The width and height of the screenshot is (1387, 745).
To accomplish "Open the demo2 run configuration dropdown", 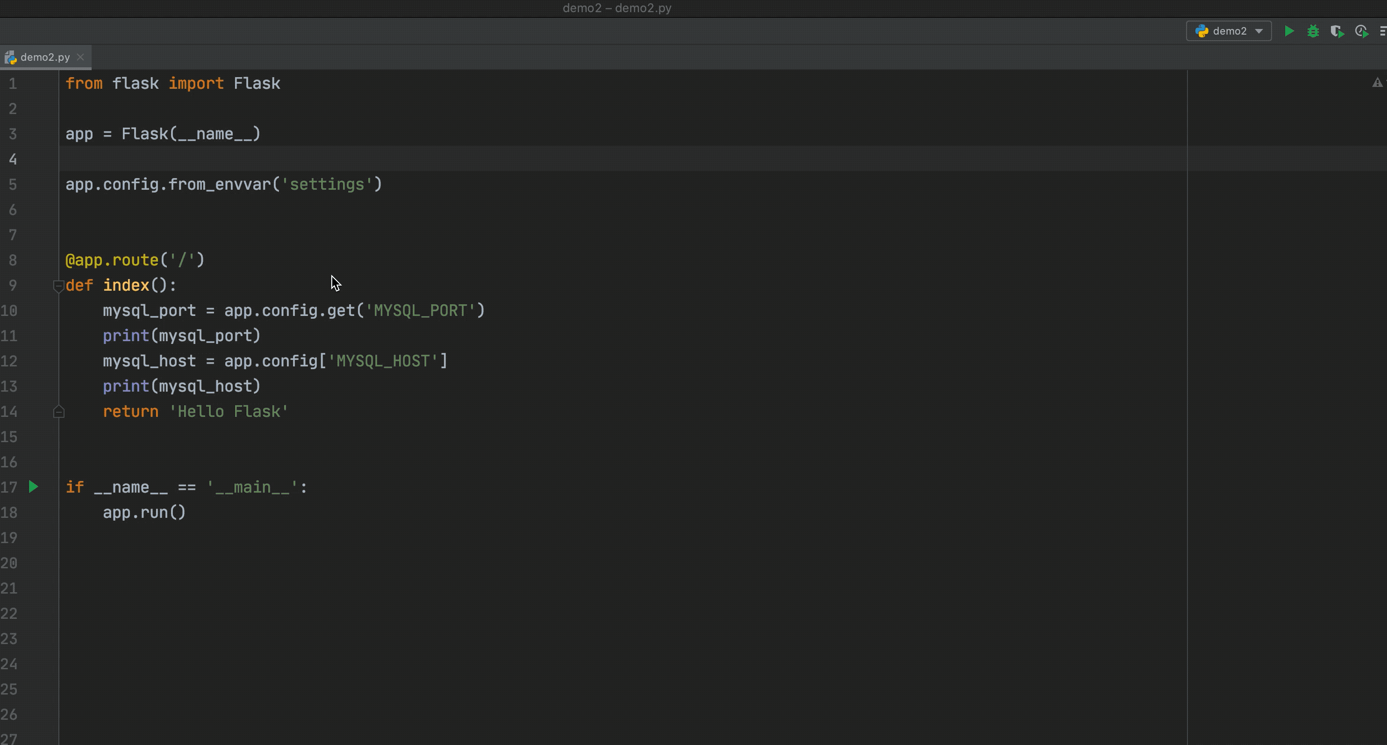I will tap(1229, 31).
